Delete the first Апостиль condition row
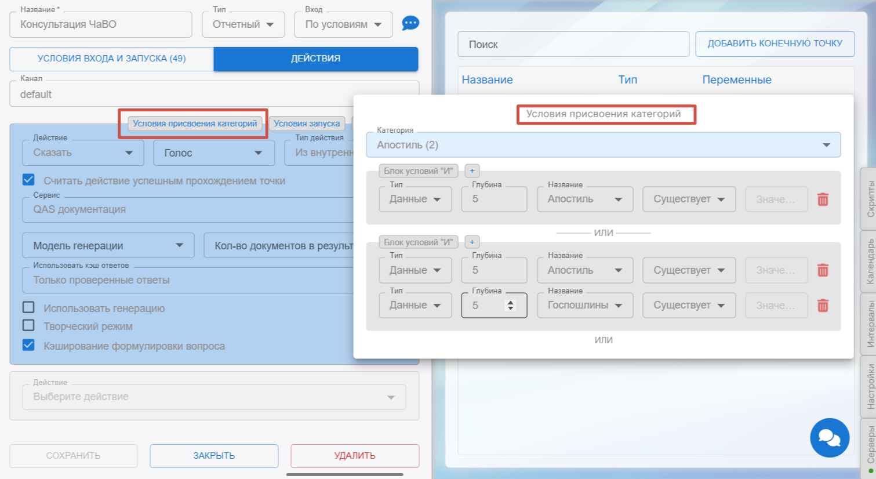Viewport: 876px width, 479px height. tap(823, 199)
